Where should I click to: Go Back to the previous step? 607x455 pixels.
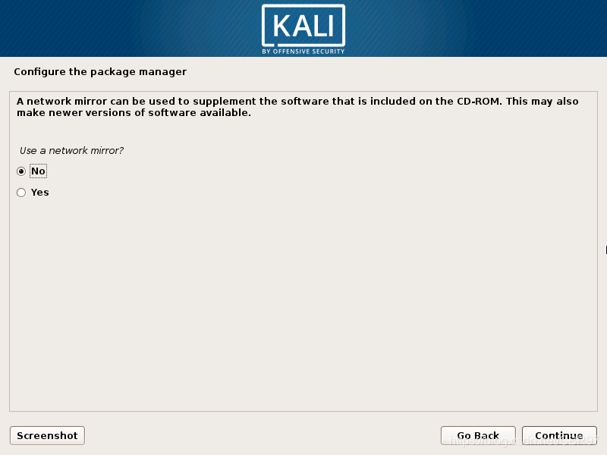[478, 436]
